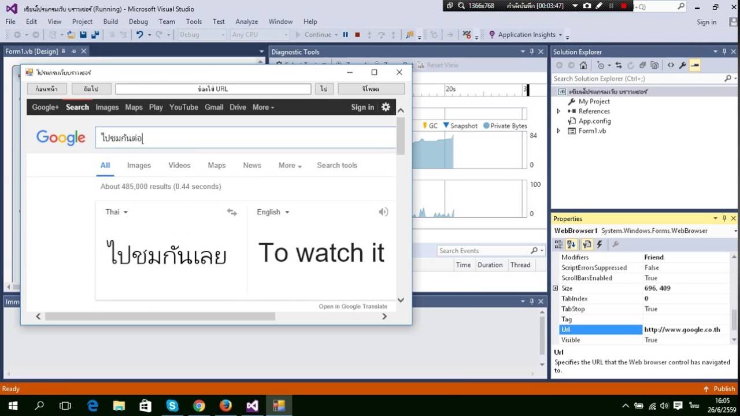The height and width of the screenshot is (416, 740).
Task: Click horizontal scrollbar in browser form
Action: 160,316
